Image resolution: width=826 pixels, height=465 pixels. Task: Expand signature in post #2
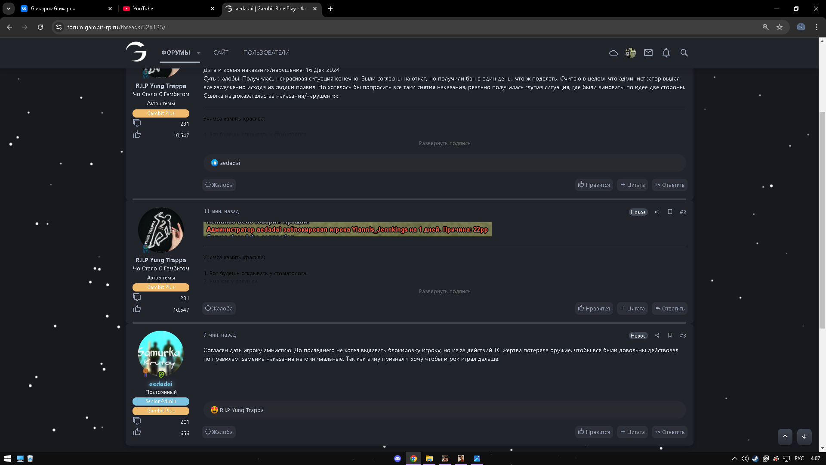pyautogui.click(x=444, y=291)
